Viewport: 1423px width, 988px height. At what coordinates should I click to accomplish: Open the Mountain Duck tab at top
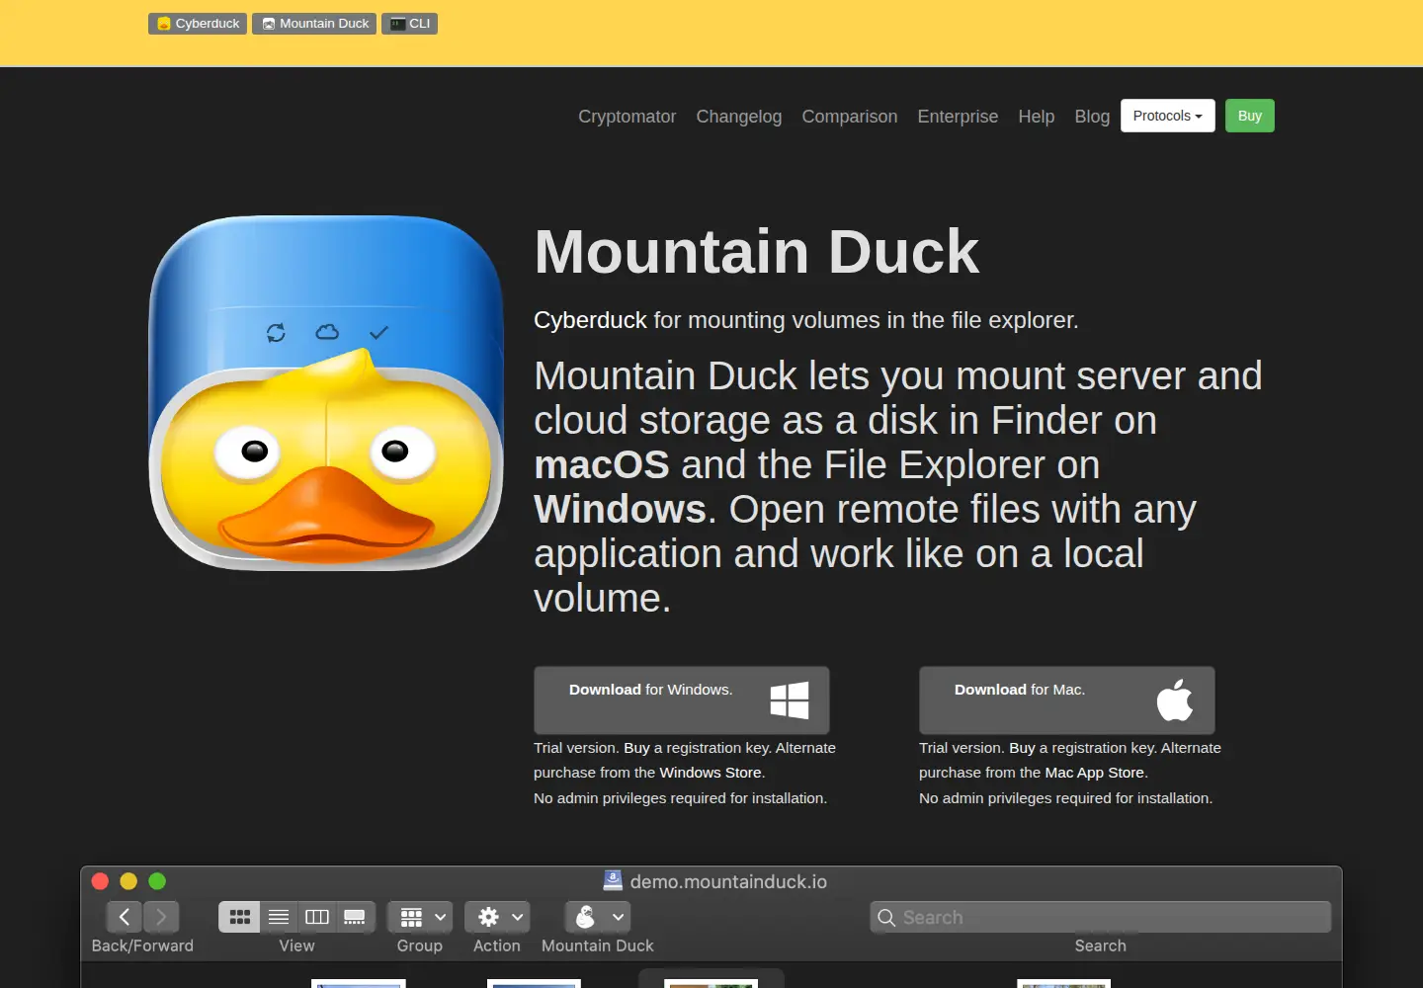pyautogui.click(x=314, y=24)
